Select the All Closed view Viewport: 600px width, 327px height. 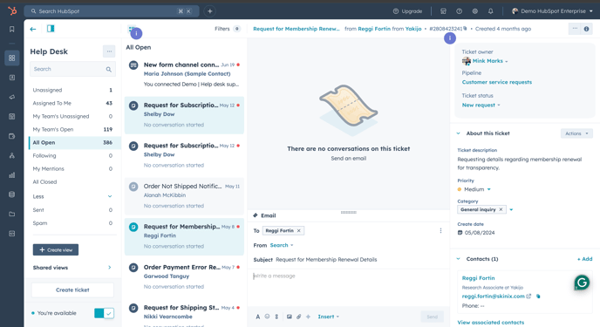coord(72,182)
